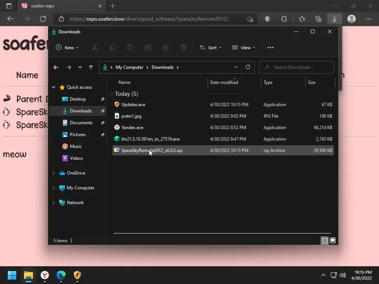Click the horizontal scrollbar in file list
Viewport: 379px width, 284px height.
(x=222, y=233)
